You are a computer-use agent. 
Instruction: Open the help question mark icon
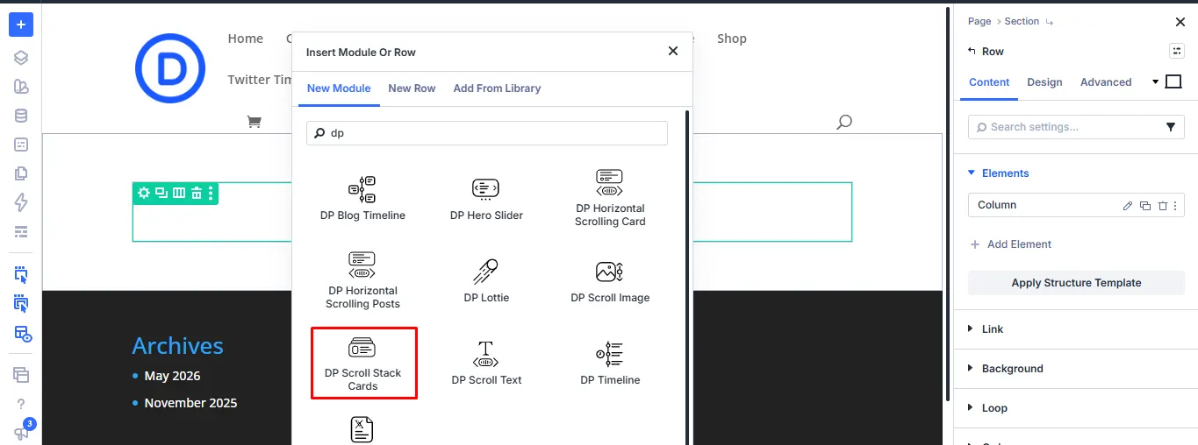21,404
